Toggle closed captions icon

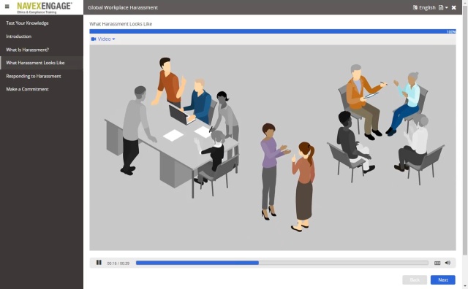[437, 263]
